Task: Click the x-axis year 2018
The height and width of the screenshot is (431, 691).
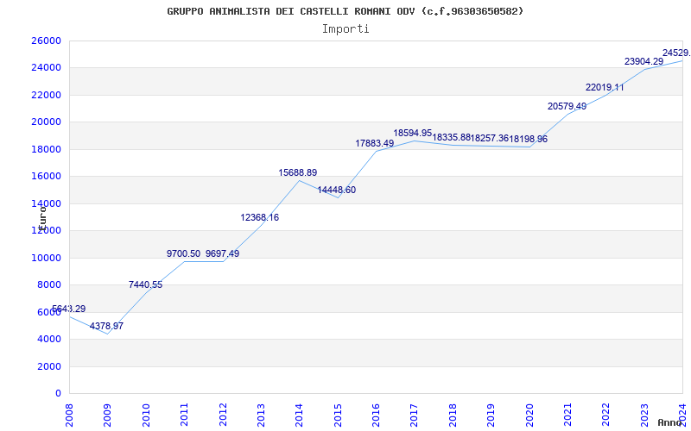Action: (x=453, y=415)
